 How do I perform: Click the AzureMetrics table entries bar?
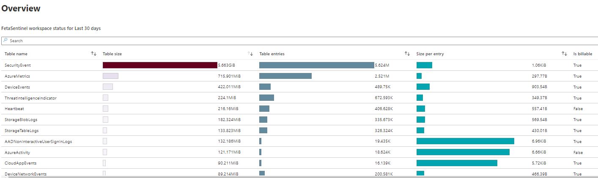point(285,76)
